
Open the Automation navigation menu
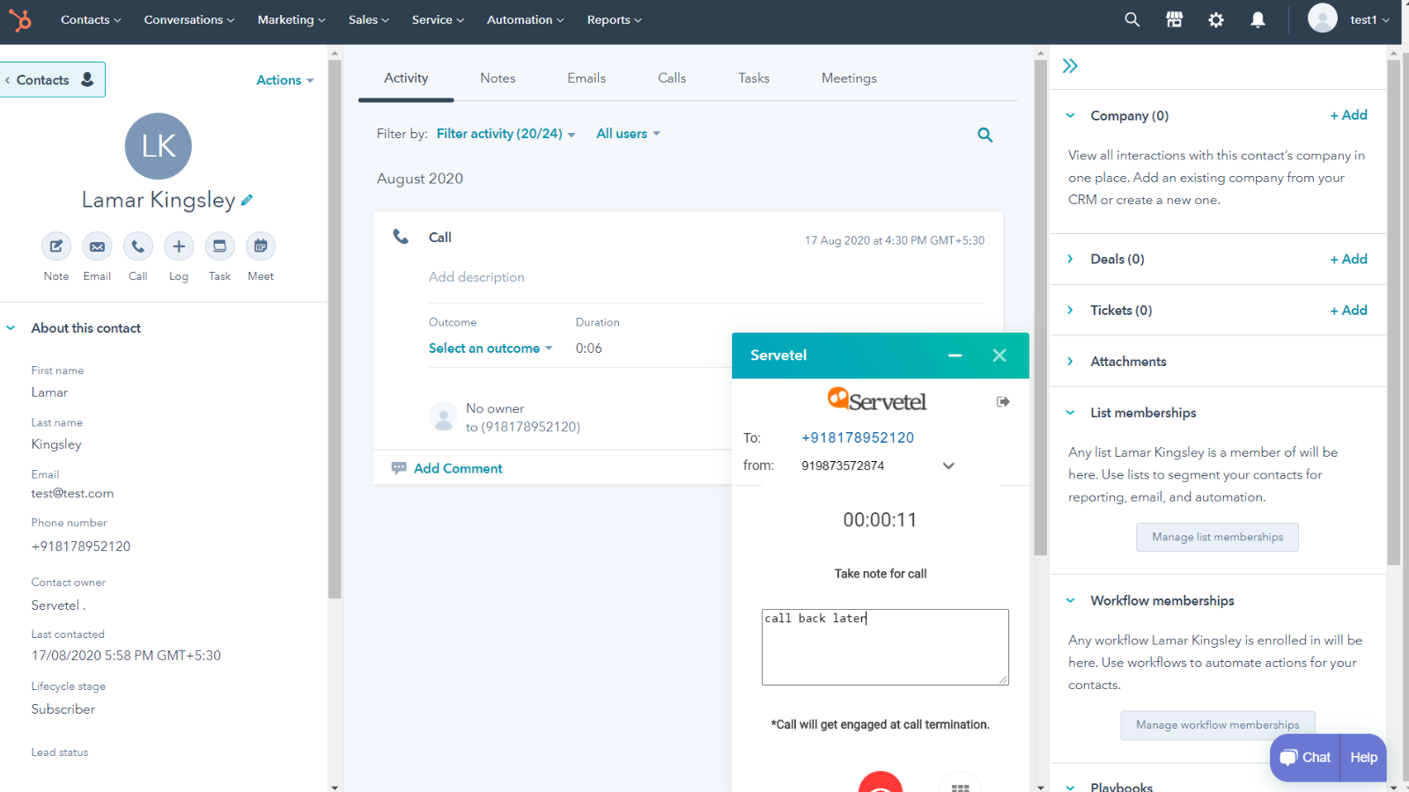coord(526,19)
